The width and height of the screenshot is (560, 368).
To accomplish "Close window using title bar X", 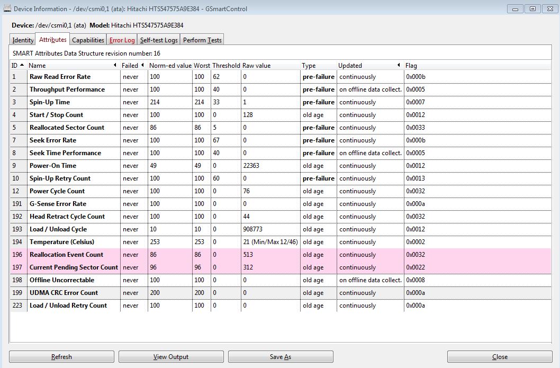I will 550,8.
